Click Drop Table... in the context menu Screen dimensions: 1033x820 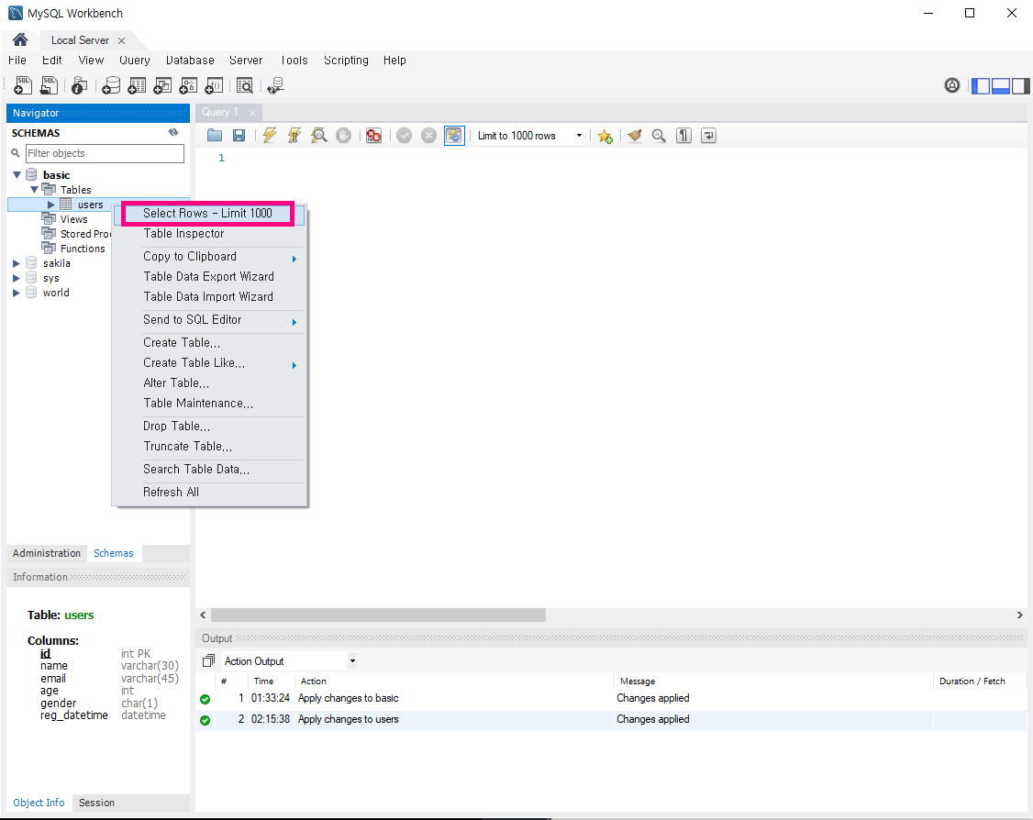pyautogui.click(x=209, y=427)
